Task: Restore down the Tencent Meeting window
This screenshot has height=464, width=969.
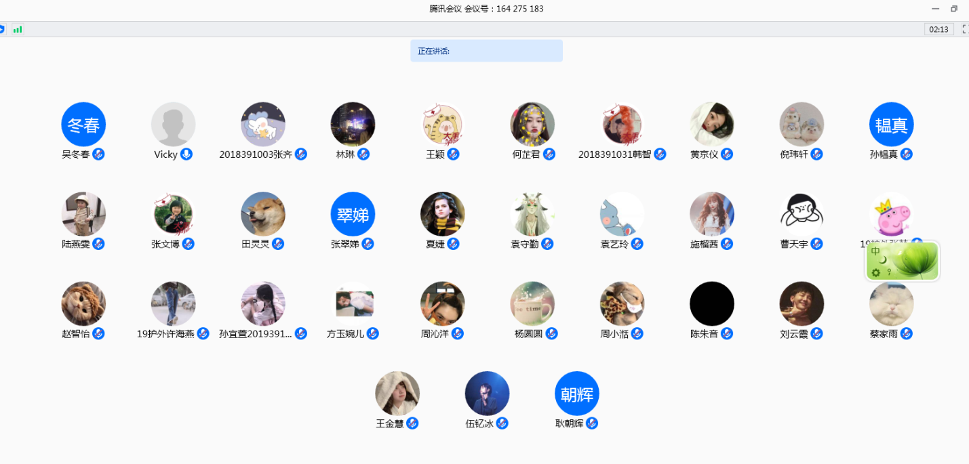Action: click(x=954, y=9)
